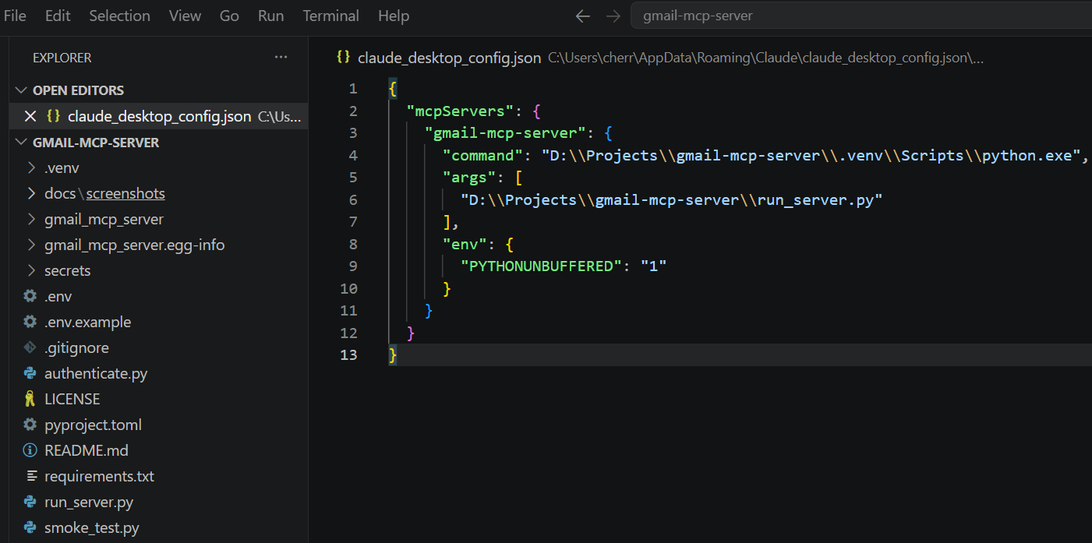Select claude_desktop_config.json open editor entry

click(159, 116)
